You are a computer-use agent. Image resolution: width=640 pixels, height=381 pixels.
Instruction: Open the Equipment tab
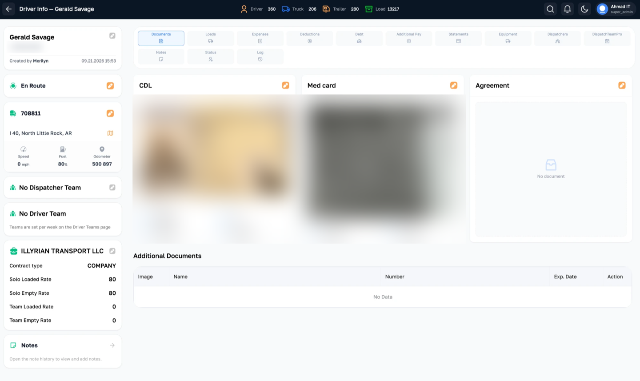[508, 38]
